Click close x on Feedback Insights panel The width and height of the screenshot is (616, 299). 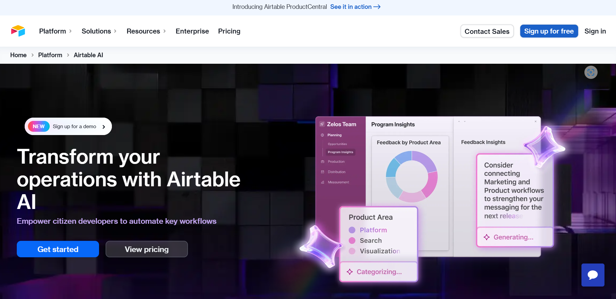point(535,122)
